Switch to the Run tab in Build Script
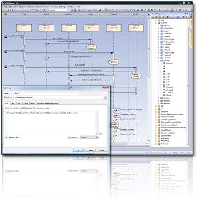Image resolution: width=201 pixels, height=201 pixels. [19, 103]
